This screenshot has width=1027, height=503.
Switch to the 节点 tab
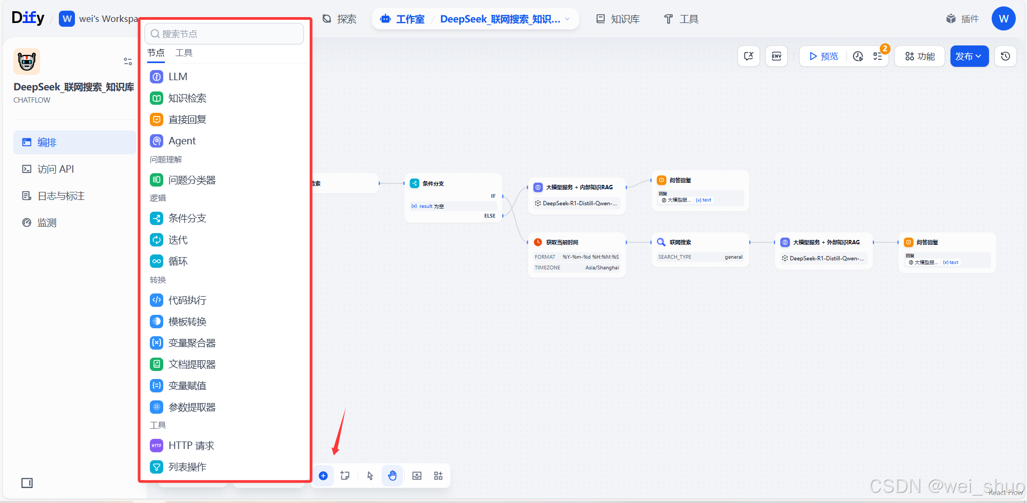(x=156, y=53)
